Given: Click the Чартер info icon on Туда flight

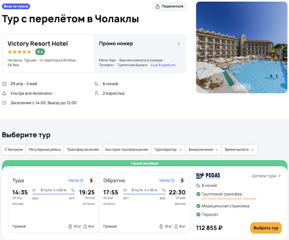Looking at the screenshot, I should click(82, 181).
